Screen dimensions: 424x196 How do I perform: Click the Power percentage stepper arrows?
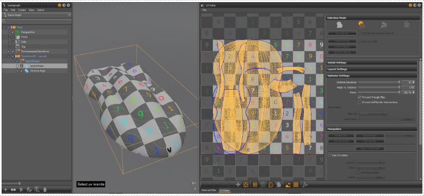pos(413,92)
